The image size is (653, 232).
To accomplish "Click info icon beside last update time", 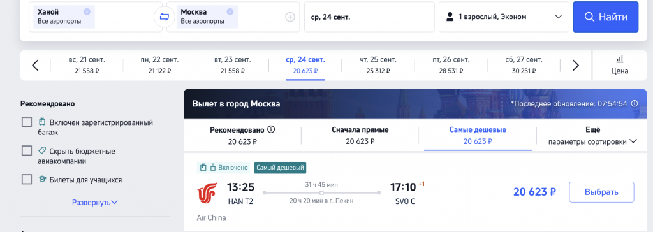I will (x=635, y=104).
